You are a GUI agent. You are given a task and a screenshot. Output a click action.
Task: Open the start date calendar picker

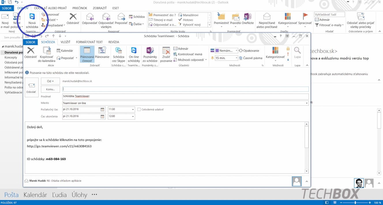click(102, 110)
